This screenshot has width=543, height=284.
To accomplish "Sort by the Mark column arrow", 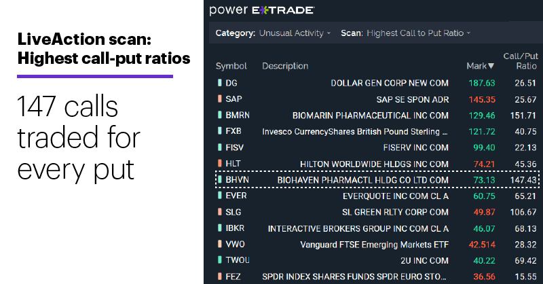I will [491, 66].
